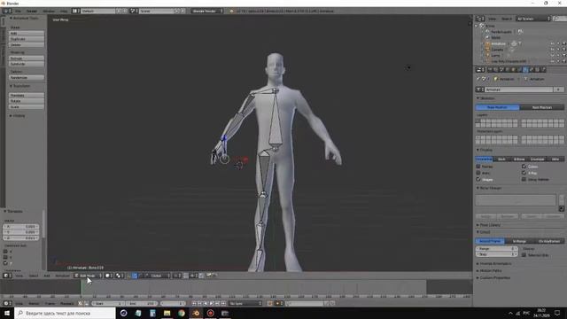Toggle Constraint Axis Z checkbox
The image size is (567, 319).
click(5, 263)
